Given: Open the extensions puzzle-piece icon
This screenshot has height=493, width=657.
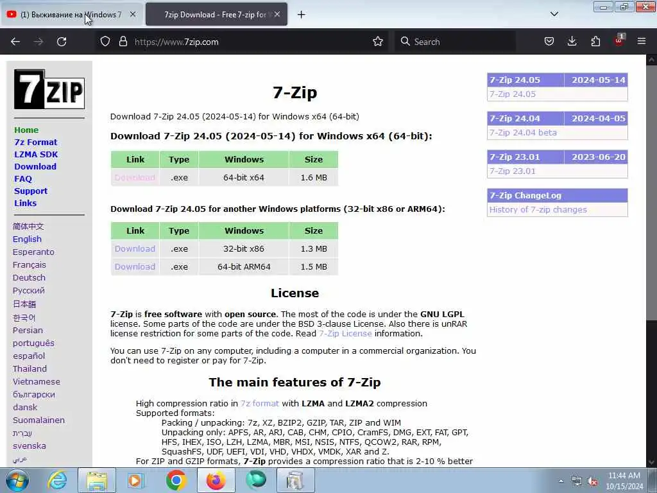Looking at the screenshot, I should tap(595, 42).
